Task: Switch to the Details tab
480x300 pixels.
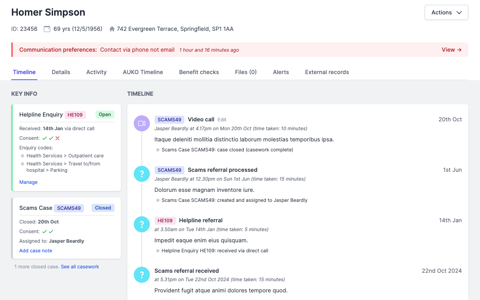Action: click(61, 72)
